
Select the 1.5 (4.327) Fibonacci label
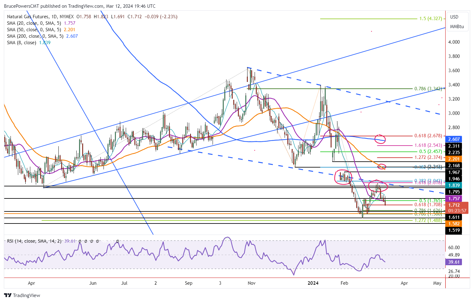(431, 19)
